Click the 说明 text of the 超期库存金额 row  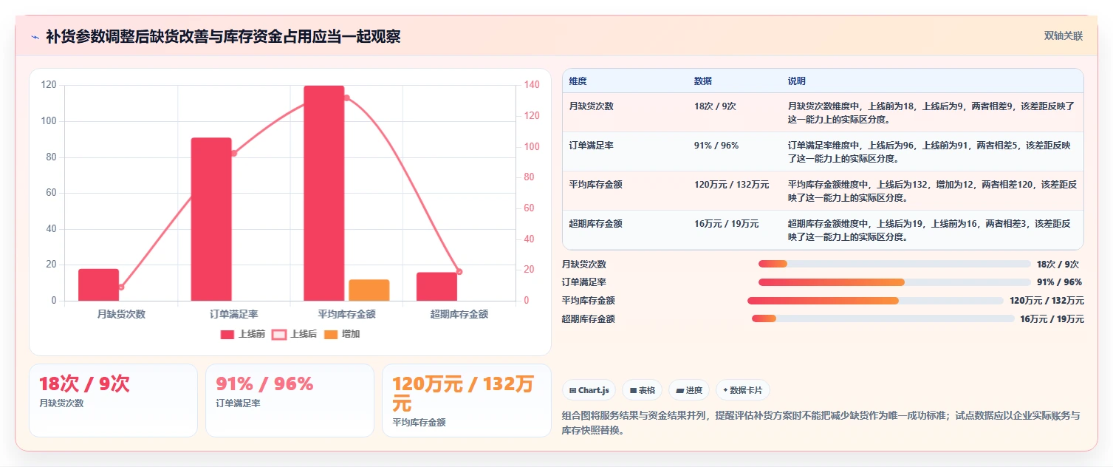931,230
